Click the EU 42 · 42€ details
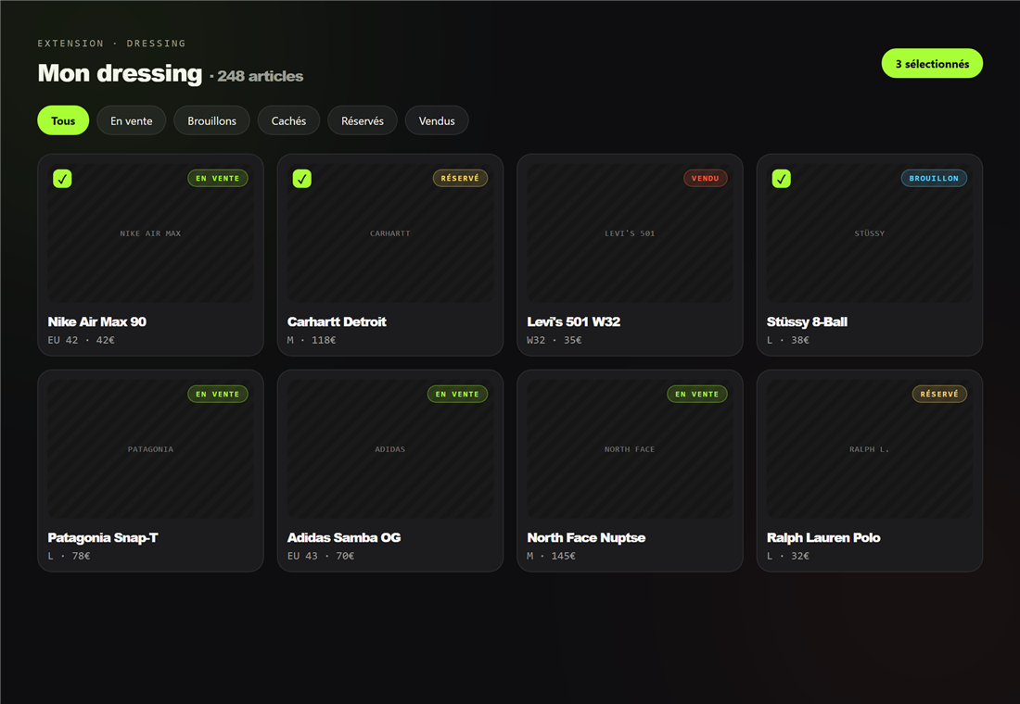The height and width of the screenshot is (704, 1020). coord(82,340)
